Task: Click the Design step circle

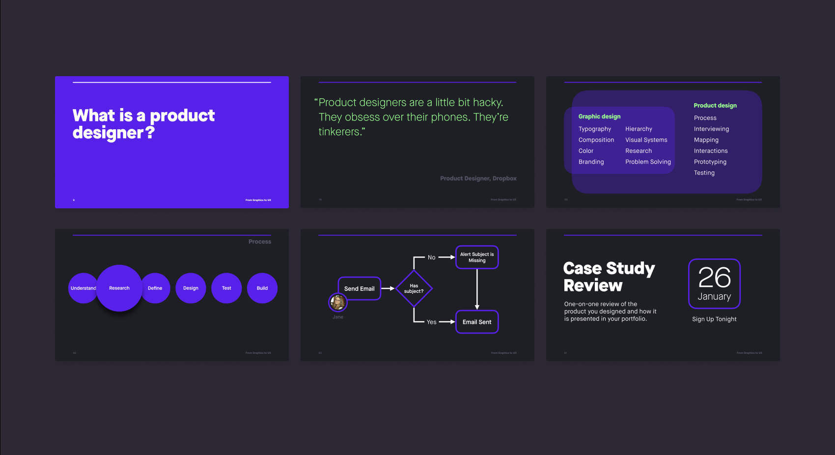Action: pyautogui.click(x=191, y=288)
